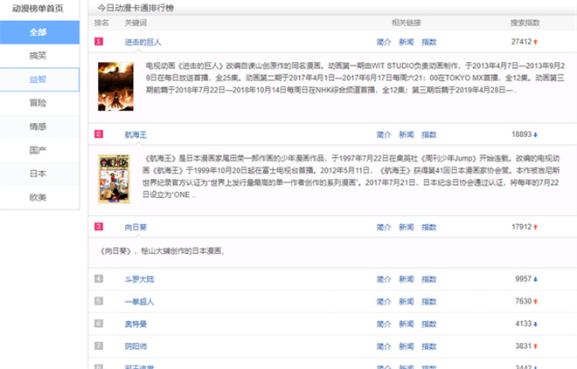
Task: Open the 斗罗大陆 keyword link
Action: 139,279
